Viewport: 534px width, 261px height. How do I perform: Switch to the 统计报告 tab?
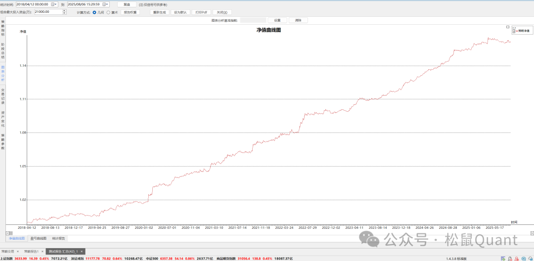(x=59, y=238)
